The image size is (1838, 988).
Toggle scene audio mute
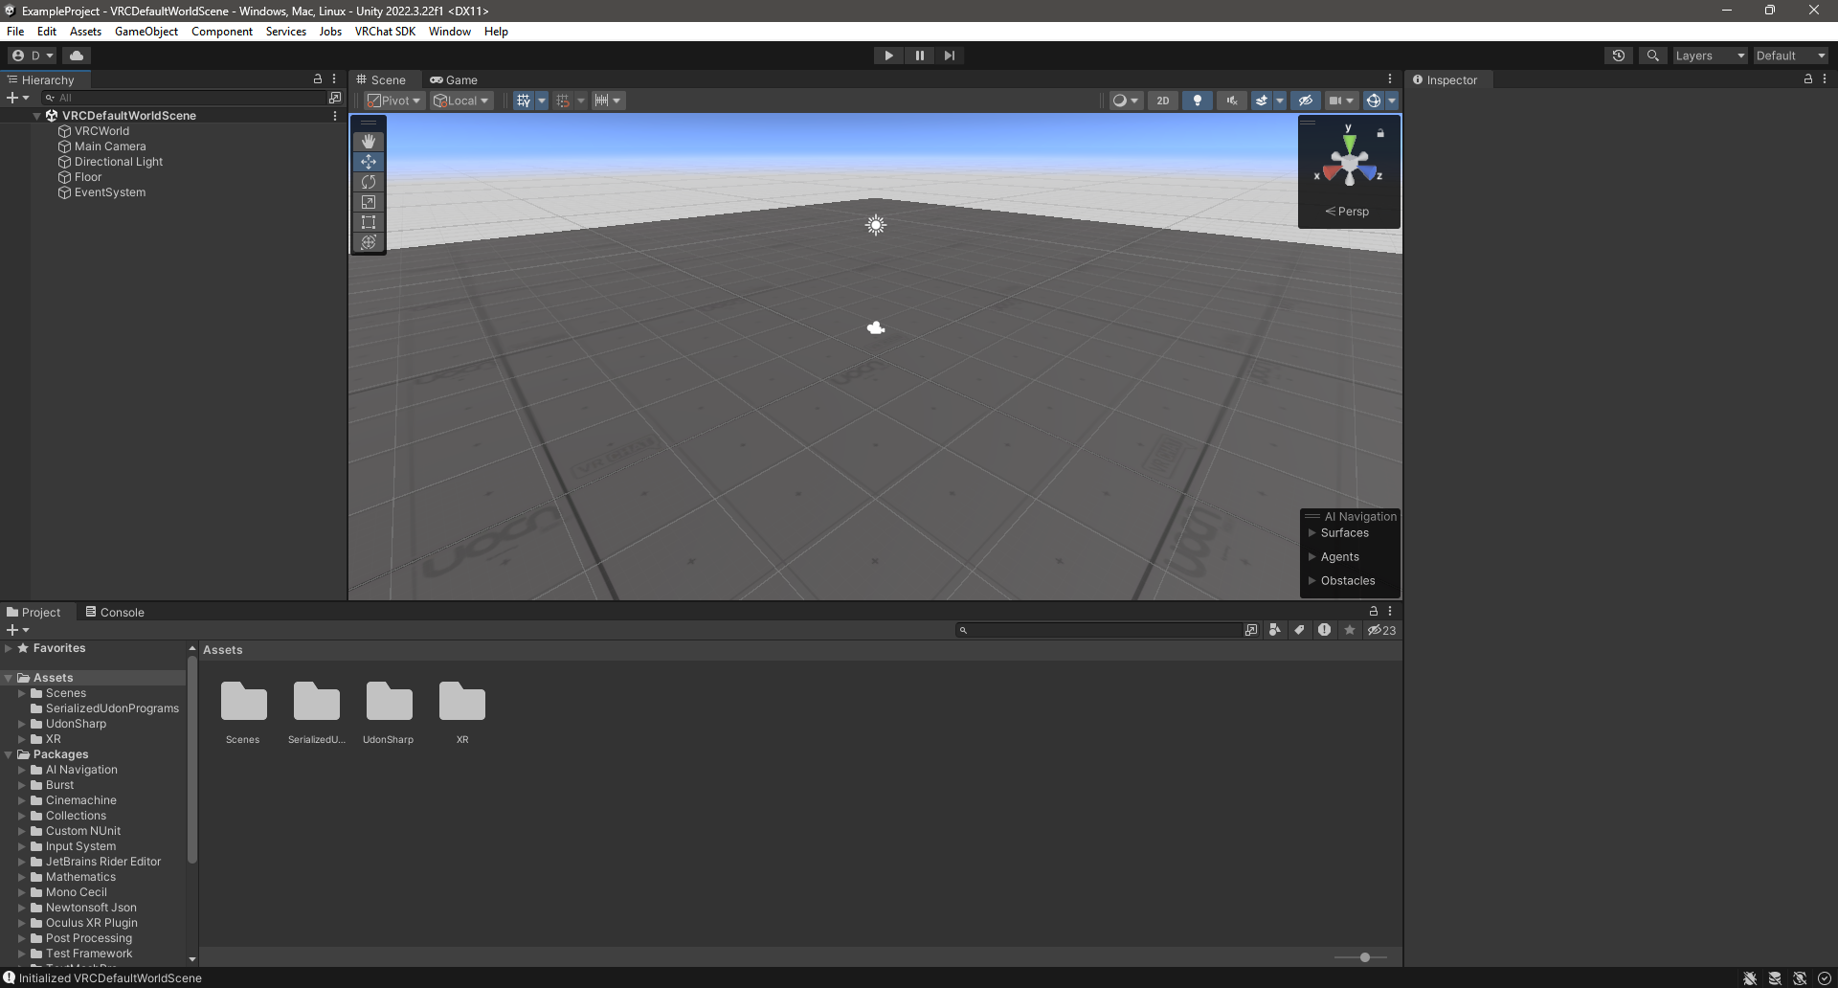coord(1232,101)
